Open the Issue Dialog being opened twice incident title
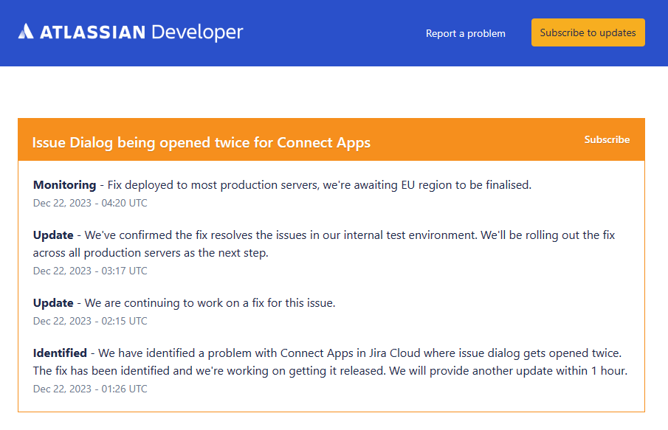The image size is (668, 430). point(201,142)
